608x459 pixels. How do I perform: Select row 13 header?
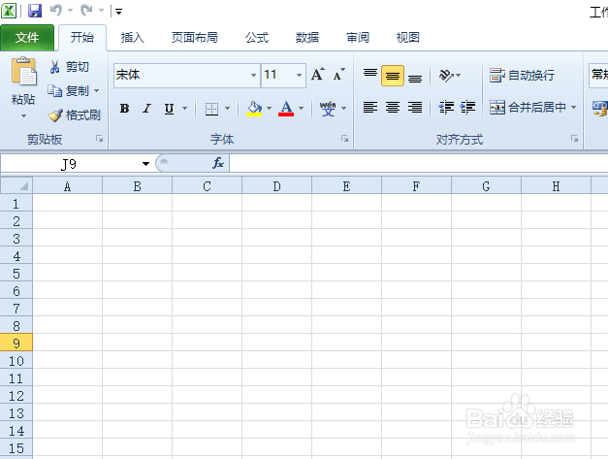16,413
